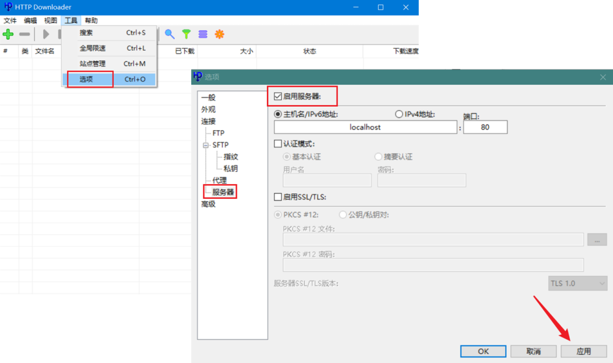This screenshot has width=613, height=363.
Task: Choose 选项 from the tools menu
Action: click(109, 80)
